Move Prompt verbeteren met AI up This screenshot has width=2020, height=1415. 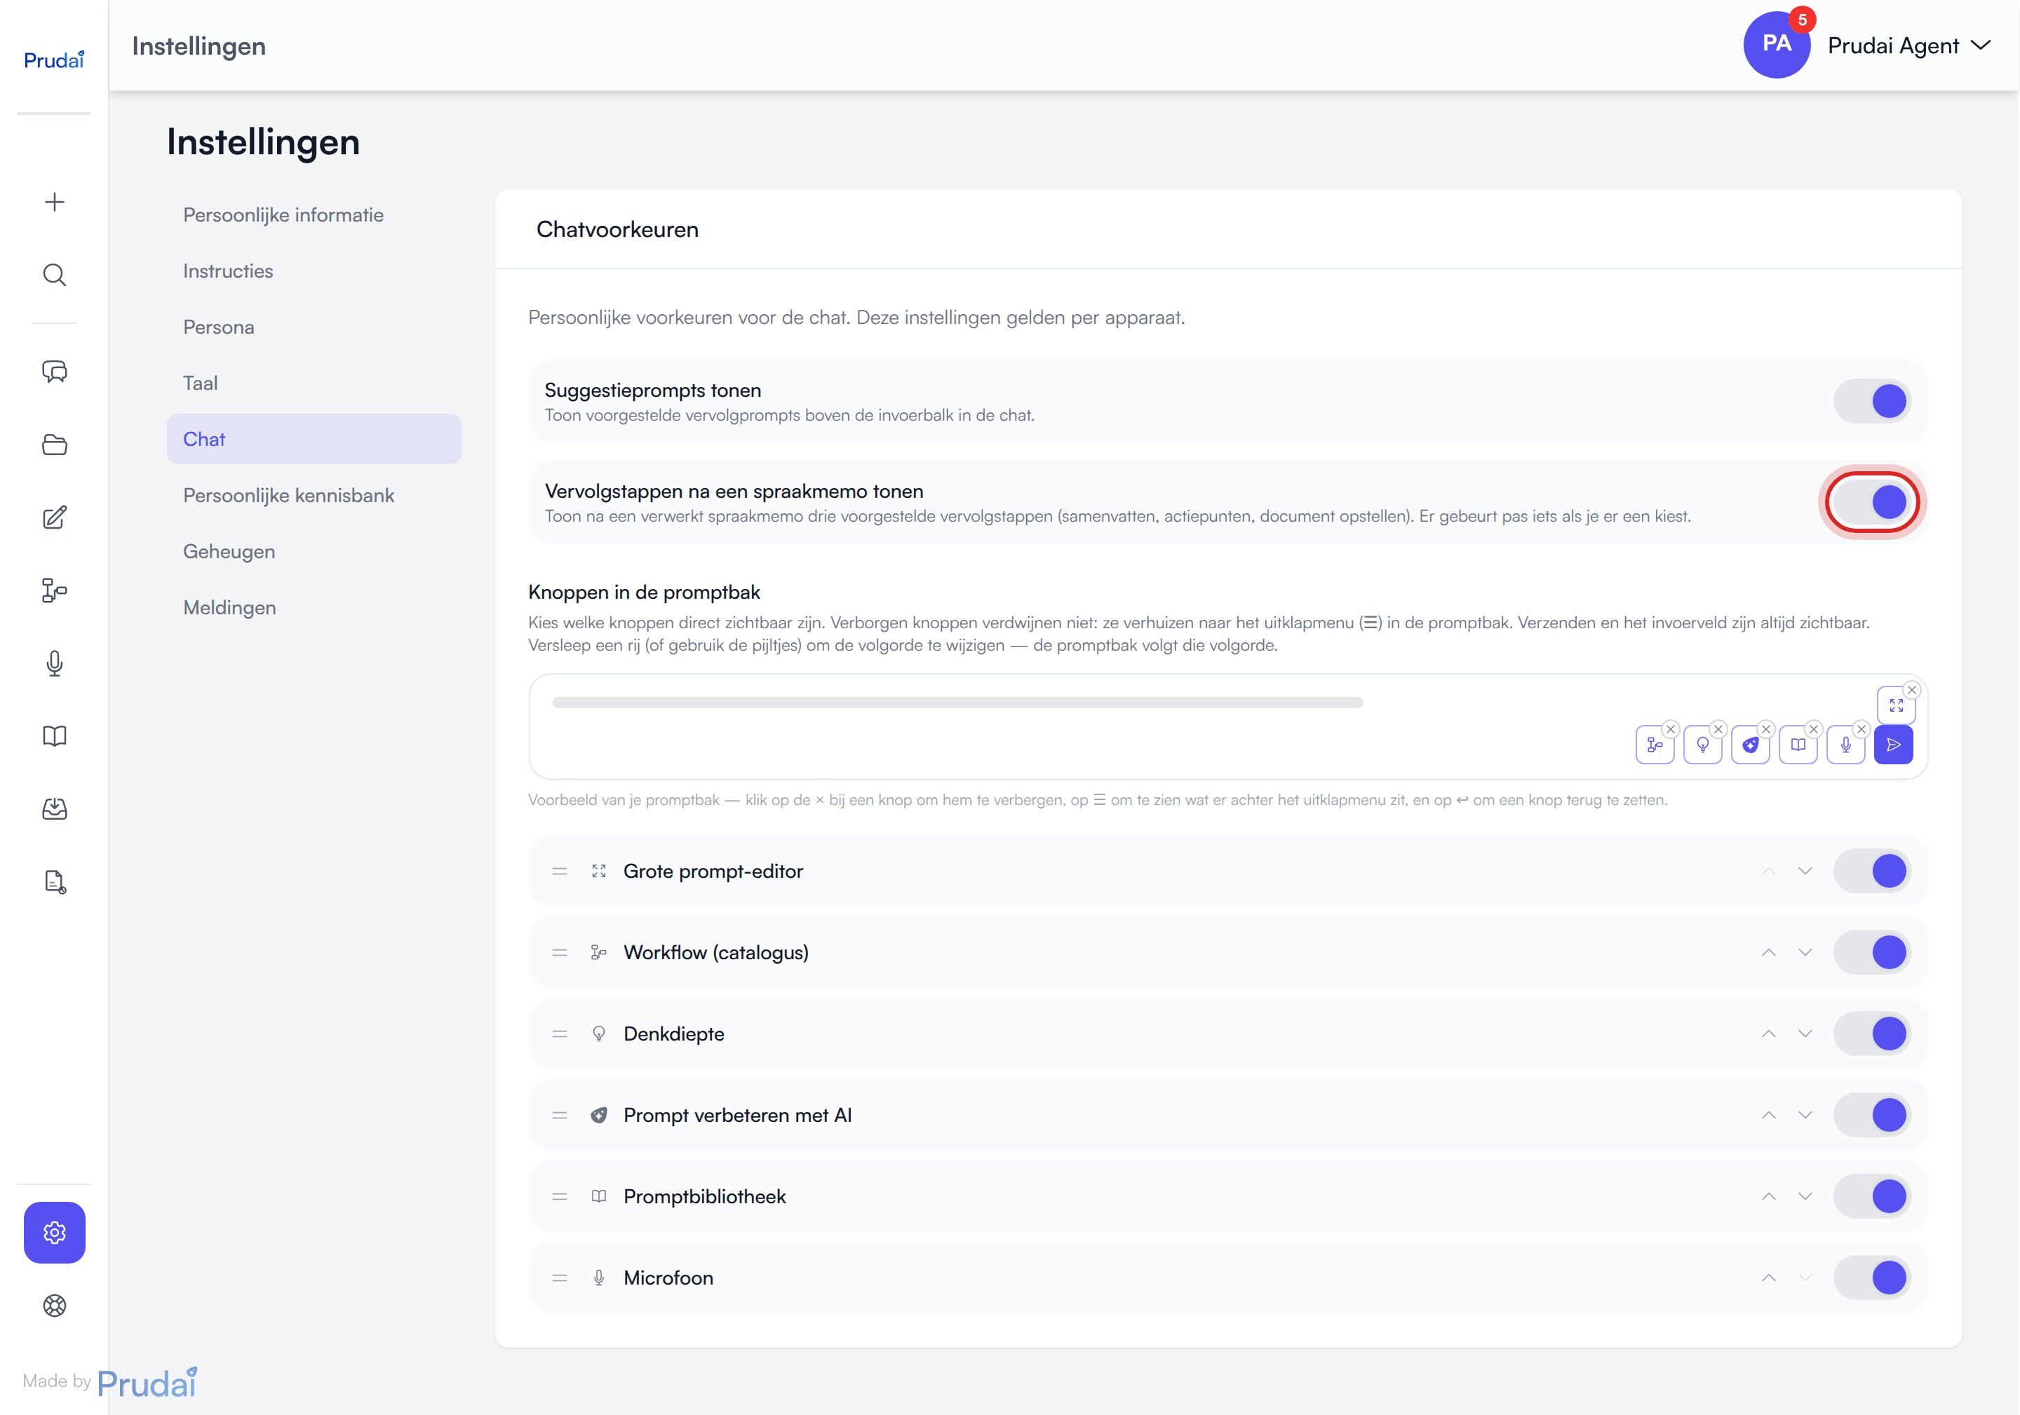(x=1768, y=1115)
